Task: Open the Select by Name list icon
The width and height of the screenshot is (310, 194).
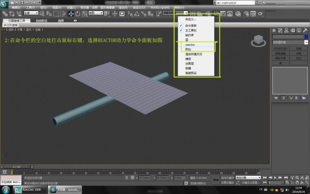Action: tap(49, 13)
